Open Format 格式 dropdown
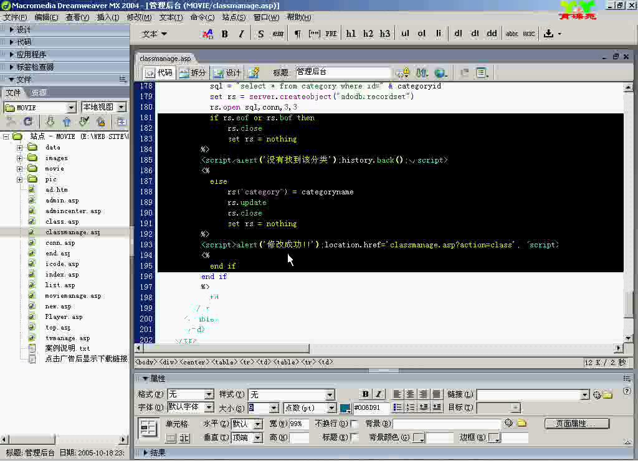This screenshot has width=638, height=461. click(x=209, y=394)
